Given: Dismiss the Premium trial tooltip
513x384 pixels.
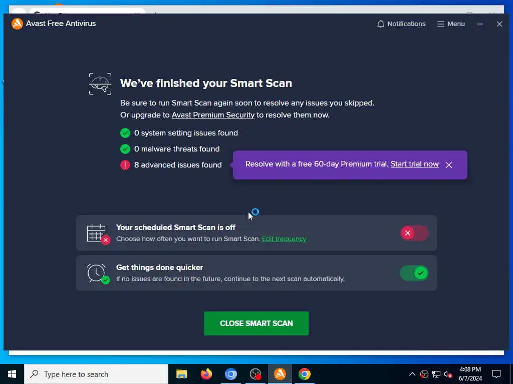Looking at the screenshot, I should (449, 165).
